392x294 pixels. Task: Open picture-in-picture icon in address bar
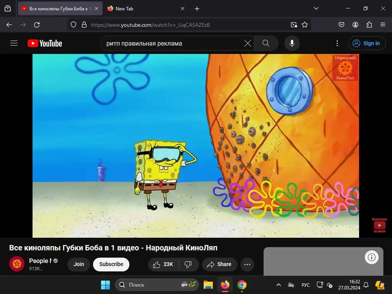(294, 24)
